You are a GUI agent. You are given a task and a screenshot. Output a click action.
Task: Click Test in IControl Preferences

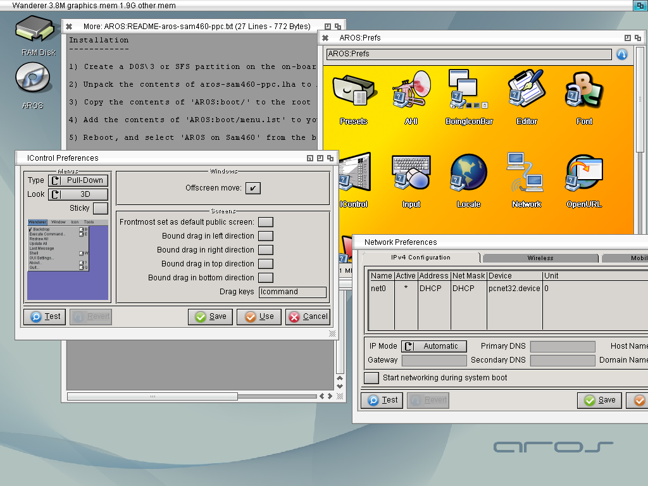(x=45, y=316)
